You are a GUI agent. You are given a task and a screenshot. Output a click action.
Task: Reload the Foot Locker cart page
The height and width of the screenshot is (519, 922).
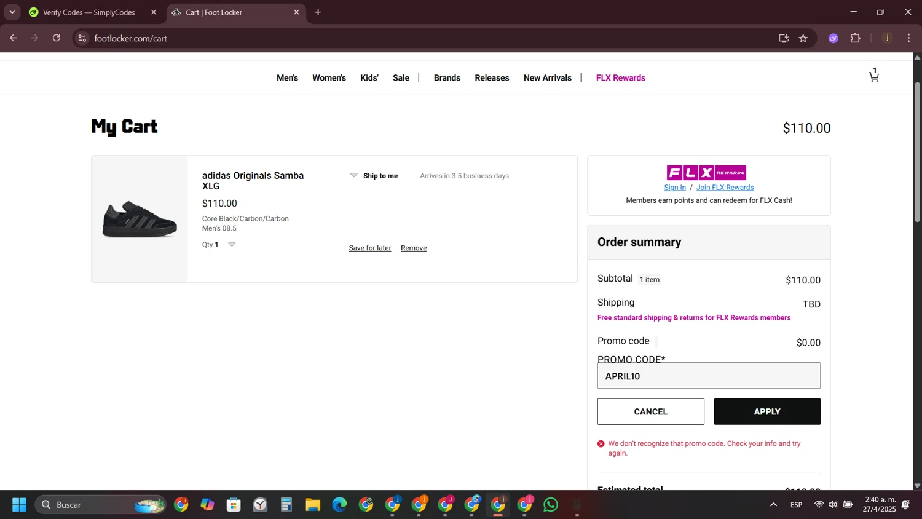tap(57, 38)
